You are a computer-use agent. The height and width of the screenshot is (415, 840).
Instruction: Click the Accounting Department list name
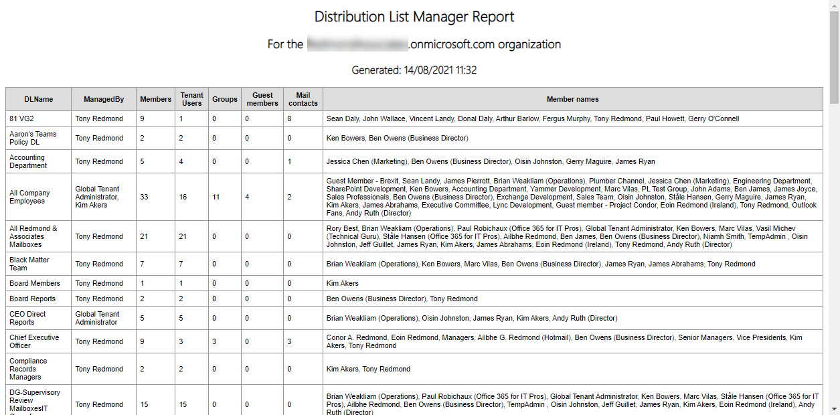[28, 161]
